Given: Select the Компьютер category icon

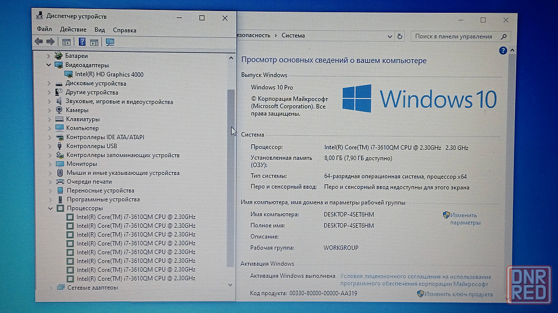Looking at the screenshot, I should 60,128.
